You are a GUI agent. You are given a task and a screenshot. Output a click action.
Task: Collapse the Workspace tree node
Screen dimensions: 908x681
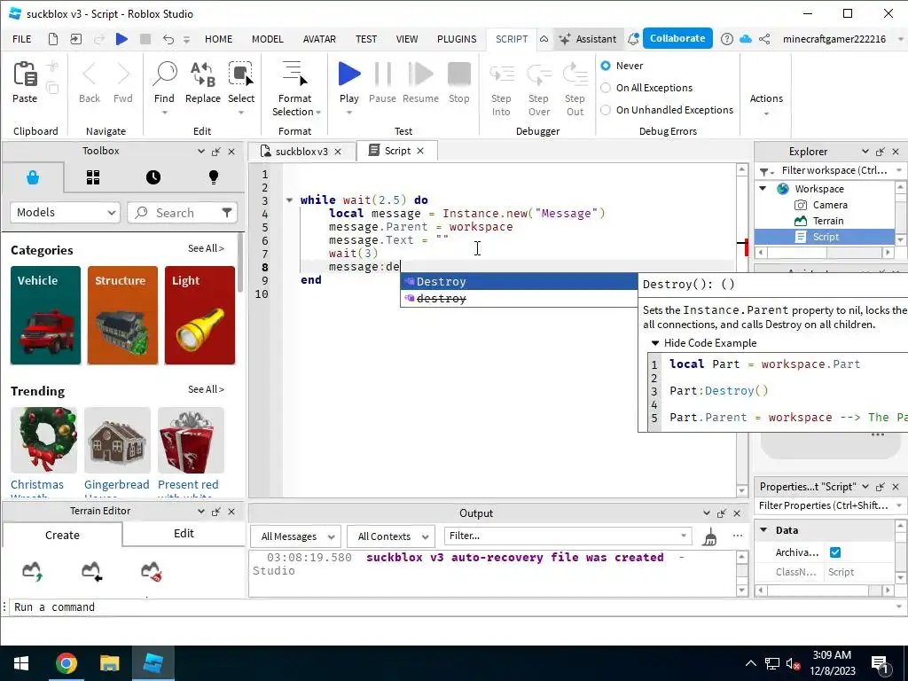coord(763,189)
